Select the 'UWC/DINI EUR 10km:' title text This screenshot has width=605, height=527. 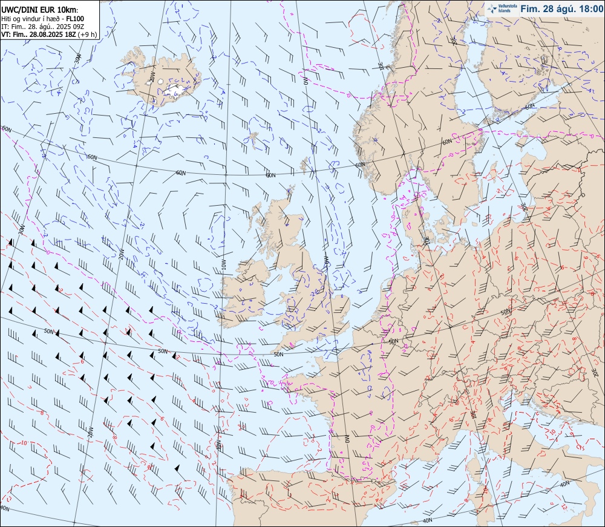[x=40, y=11]
